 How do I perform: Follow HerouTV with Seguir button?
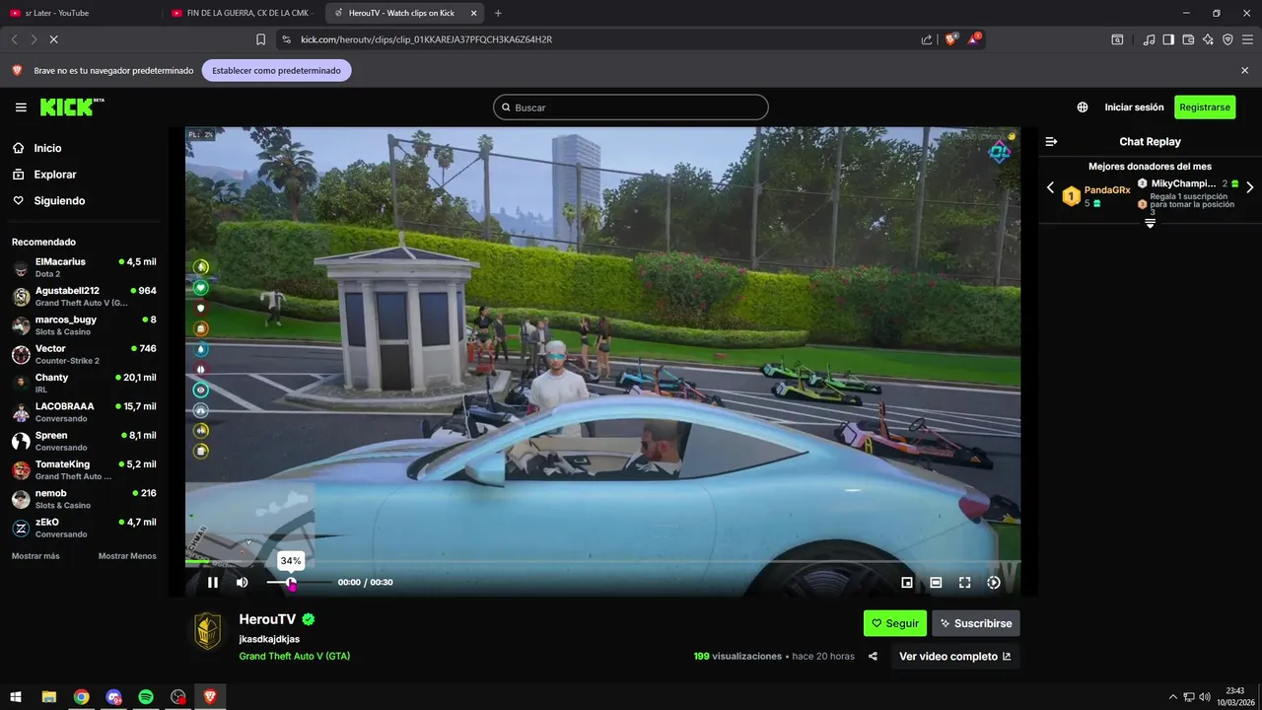[895, 623]
